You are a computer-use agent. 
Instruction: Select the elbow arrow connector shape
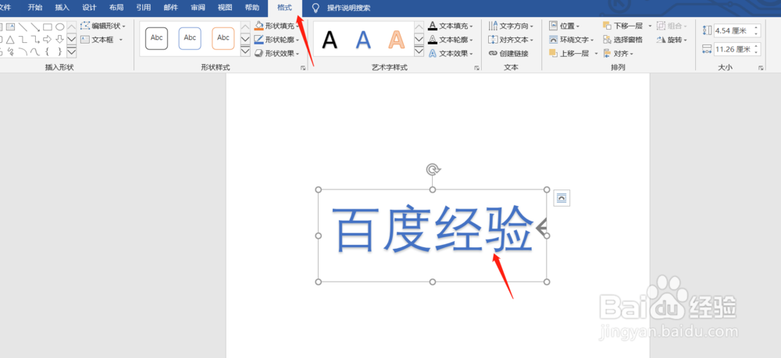coord(35,39)
